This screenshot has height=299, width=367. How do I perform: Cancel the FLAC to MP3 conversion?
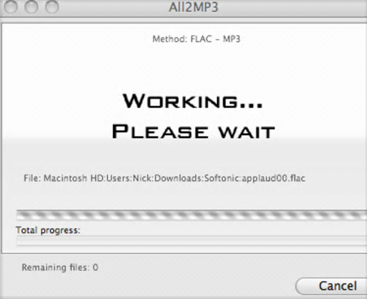coord(331,286)
